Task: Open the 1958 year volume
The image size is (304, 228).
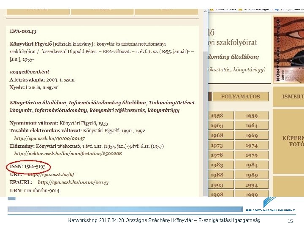Action: 221,116
